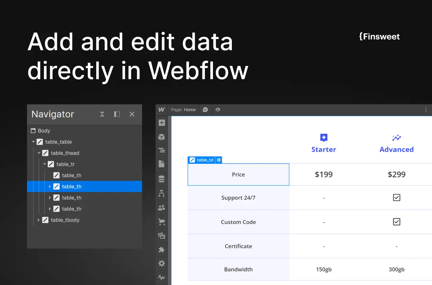Click the Certificate row label
Image resolution: width=432 pixels, height=285 pixels.
pyautogui.click(x=238, y=246)
